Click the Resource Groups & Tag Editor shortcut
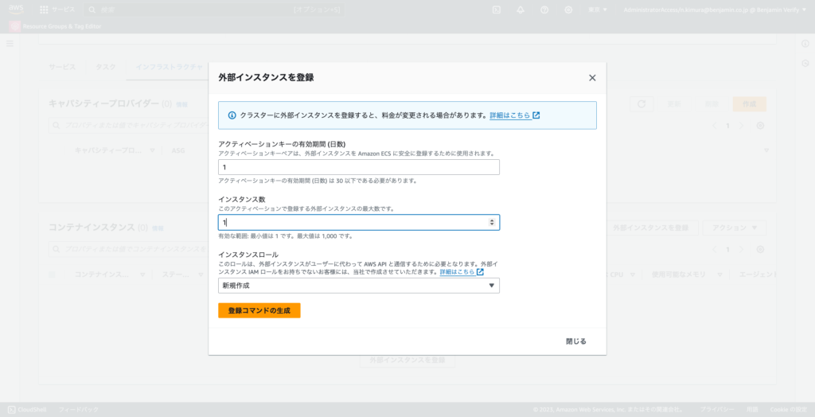The width and height of the screenshot is (815, 417). [56, 26]
